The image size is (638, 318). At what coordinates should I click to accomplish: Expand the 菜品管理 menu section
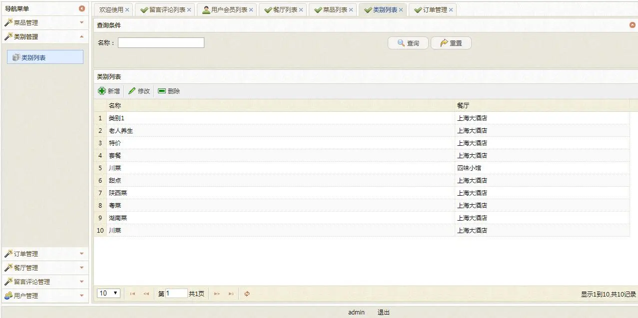[x=82, y=22]
